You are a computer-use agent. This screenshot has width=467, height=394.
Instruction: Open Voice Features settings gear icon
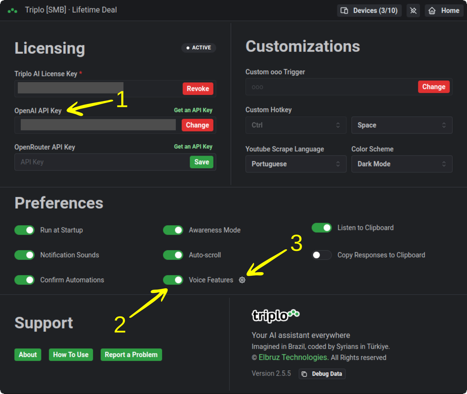(242, 280)
